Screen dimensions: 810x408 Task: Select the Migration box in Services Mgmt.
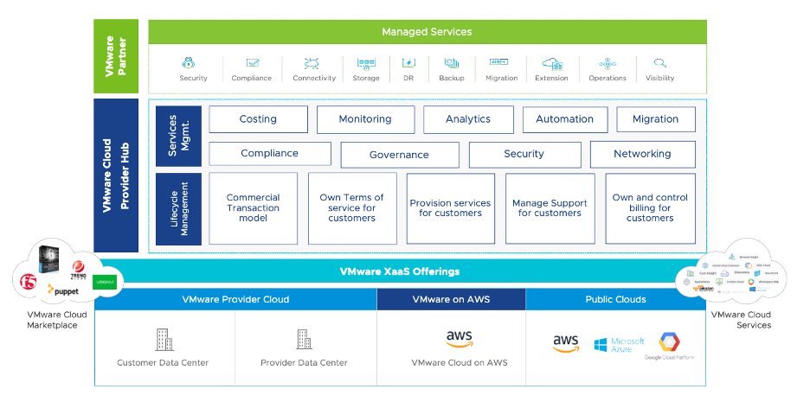point(656,119)
